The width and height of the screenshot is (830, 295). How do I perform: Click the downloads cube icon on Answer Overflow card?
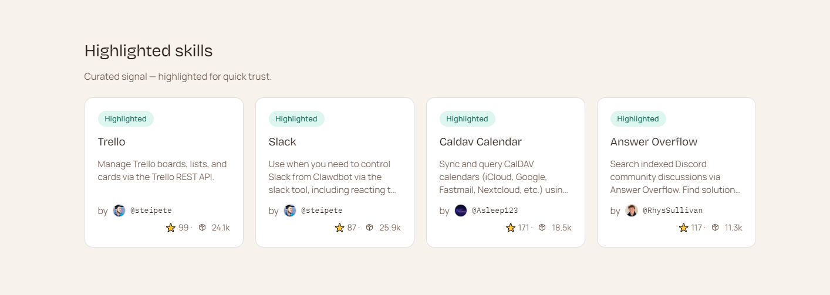tap(715, 228)
